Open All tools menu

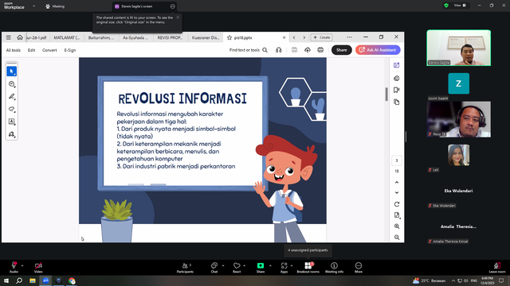pyautogui.click(x=14, y=50)
